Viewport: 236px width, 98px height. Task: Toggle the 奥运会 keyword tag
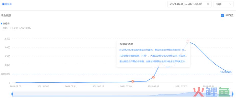pyautogui.click(x=7, y=4)
